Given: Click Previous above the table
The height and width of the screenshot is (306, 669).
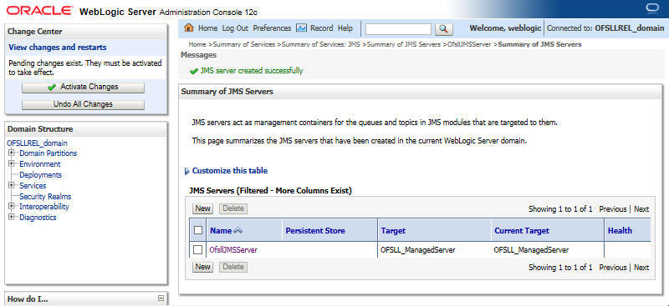Looking at the screenshot, I should pyautogui.click(x=613, y=209).
